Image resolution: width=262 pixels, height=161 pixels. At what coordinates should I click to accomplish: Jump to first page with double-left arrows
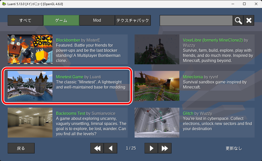(97, 148)
